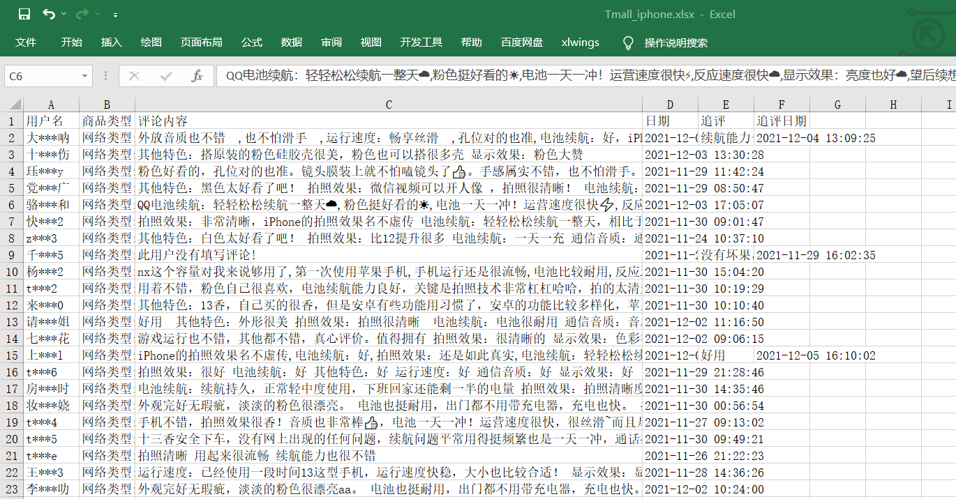956x499 pixels.
Task: Click date cell 2021-12-03 13:30:28
Action: pos(704,155)
